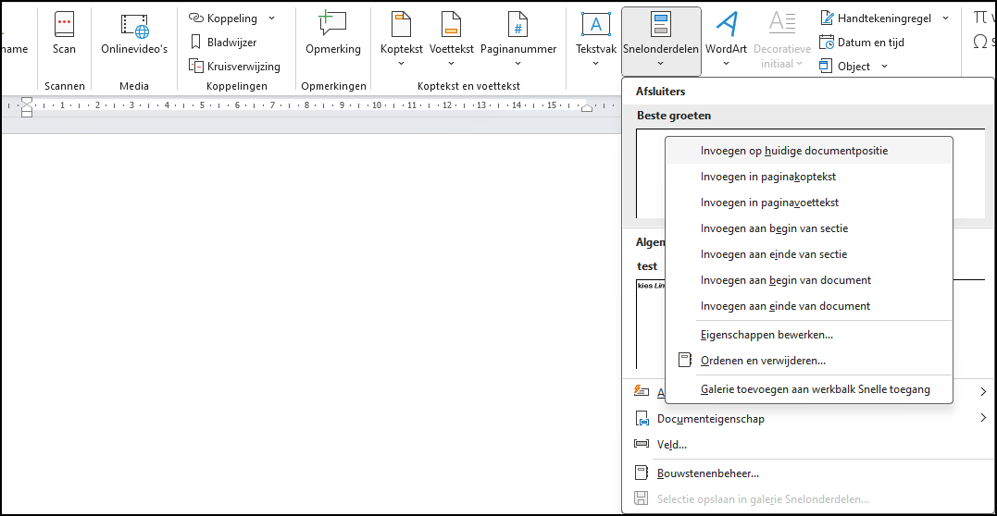Screen dimensions: 997x516
Task: Insert a Koppeling hyperlink
Action: (224, 18)
